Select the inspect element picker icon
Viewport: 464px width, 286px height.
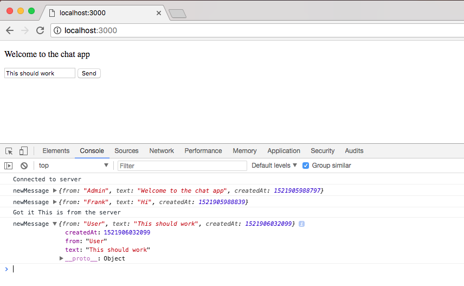[x=9, y=151]
